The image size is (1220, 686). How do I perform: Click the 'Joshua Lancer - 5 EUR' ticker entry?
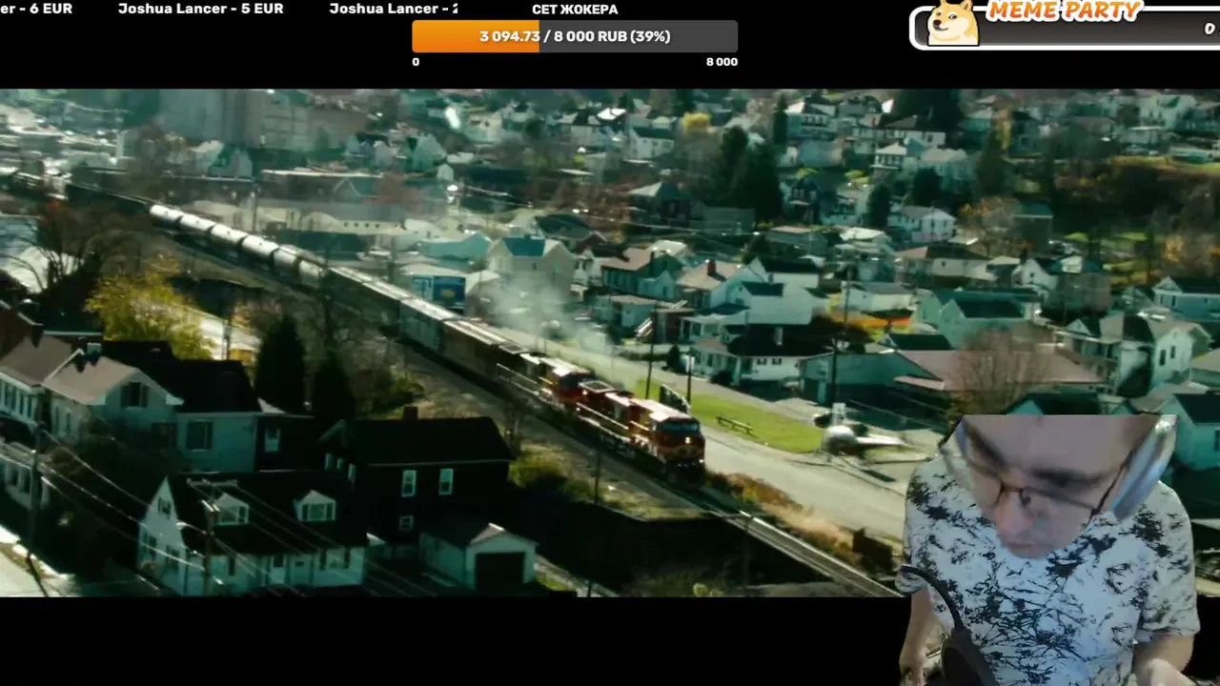point(201,9)
